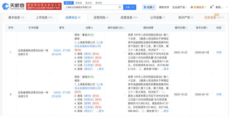Expand full 裁判结果 text in row 1
Image resolution: width=229 pixels, height=116 pixels.
(166, 69)
